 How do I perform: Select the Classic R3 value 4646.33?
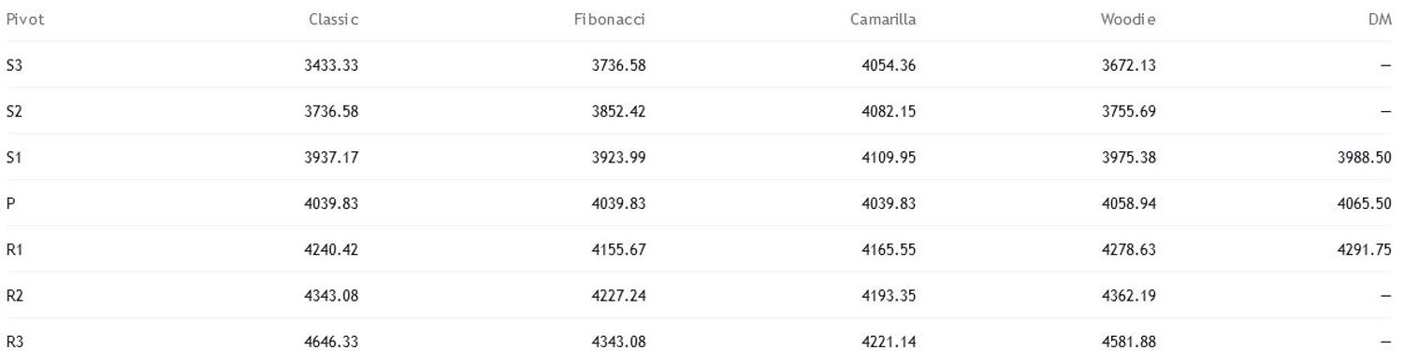[x=332, y=342]
